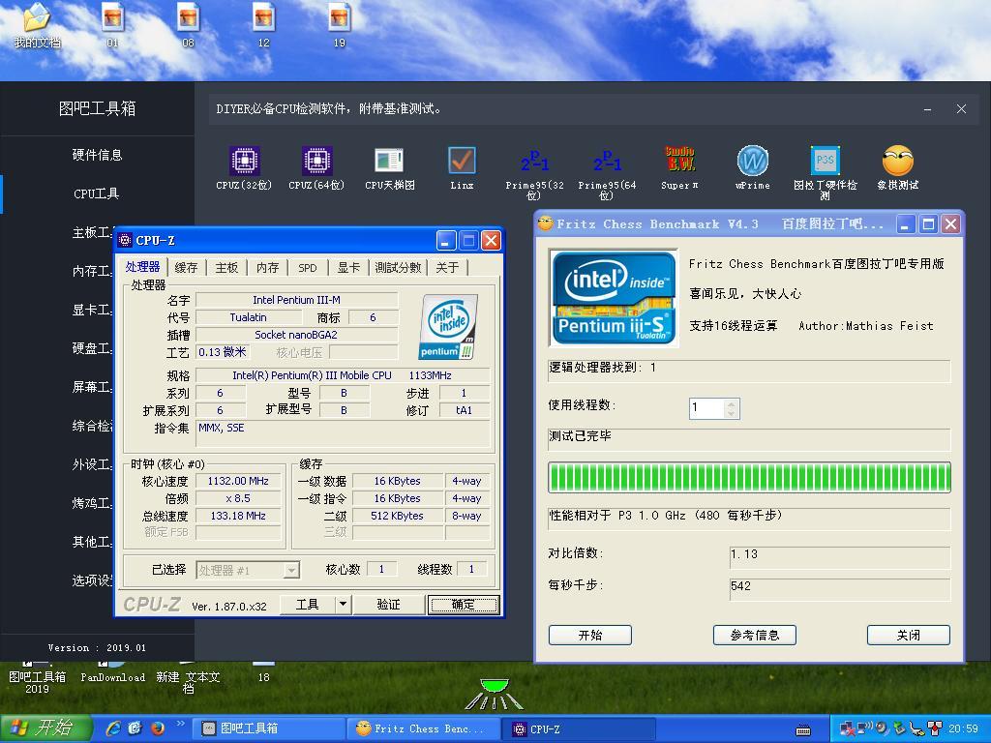Screen dimensions: 991x743
Task: Open Internet Explorer from the taskbar
Action: (113, 728)
